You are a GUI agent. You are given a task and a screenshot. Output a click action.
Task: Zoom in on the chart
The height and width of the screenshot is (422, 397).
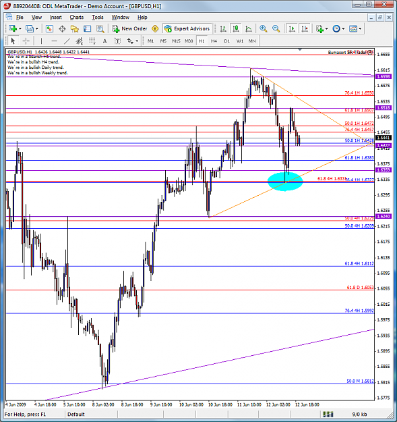click(264, 28)
